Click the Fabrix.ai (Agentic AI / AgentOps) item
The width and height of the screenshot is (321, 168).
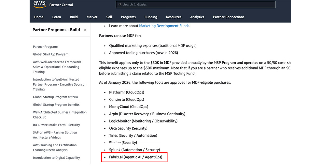(135, 157)
